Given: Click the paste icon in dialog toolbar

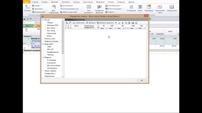Looking at the screenshot, I should coord(129,23).
